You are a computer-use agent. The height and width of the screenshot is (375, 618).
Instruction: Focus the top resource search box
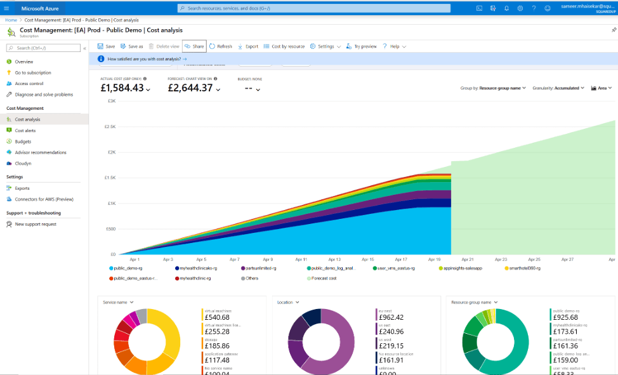click(313, 8)
